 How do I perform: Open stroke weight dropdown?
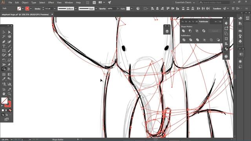55,9
